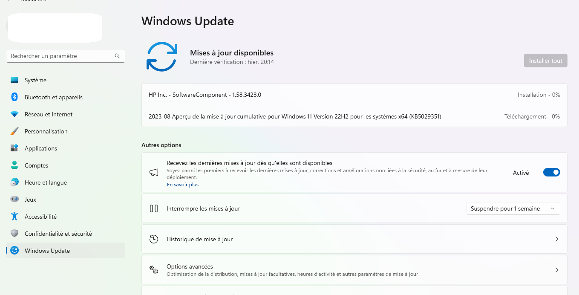Turn off the latest updates Activé toggle
Screen dimensions: 579x295
point(551,173)
